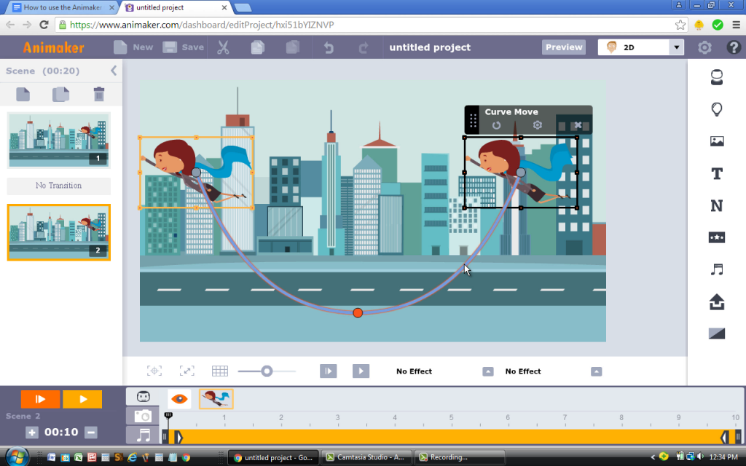Reset the Curve Move path
Viewport: 746px width, 466px height.
[496, 125]
